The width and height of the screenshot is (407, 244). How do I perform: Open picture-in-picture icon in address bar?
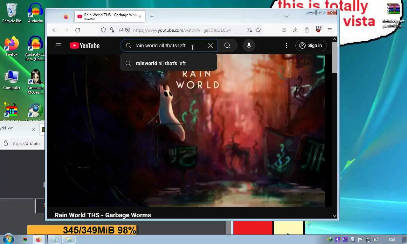(249, 30)
